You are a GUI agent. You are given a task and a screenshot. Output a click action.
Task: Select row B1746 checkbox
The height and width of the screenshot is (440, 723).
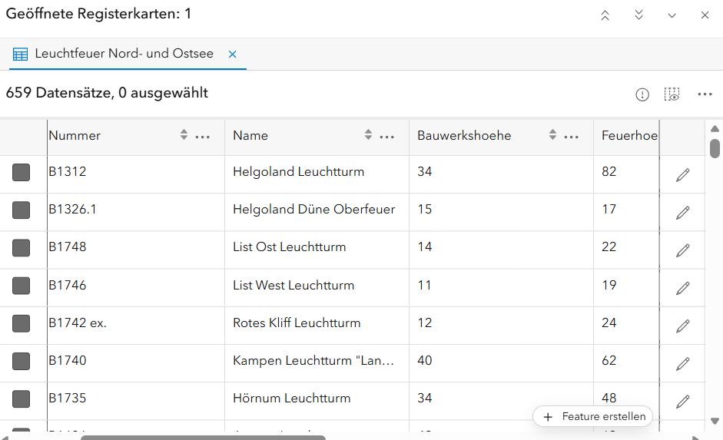[22, 286]
